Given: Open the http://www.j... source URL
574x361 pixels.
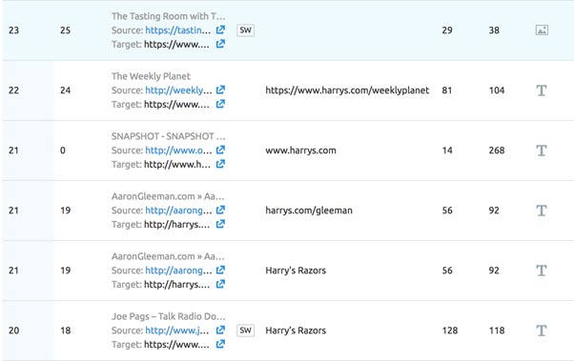Looking at the screenshot, I should click(x=177, y=331).
